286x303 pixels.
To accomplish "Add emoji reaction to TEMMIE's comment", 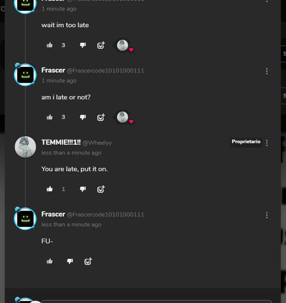I will tap(101, 189).
